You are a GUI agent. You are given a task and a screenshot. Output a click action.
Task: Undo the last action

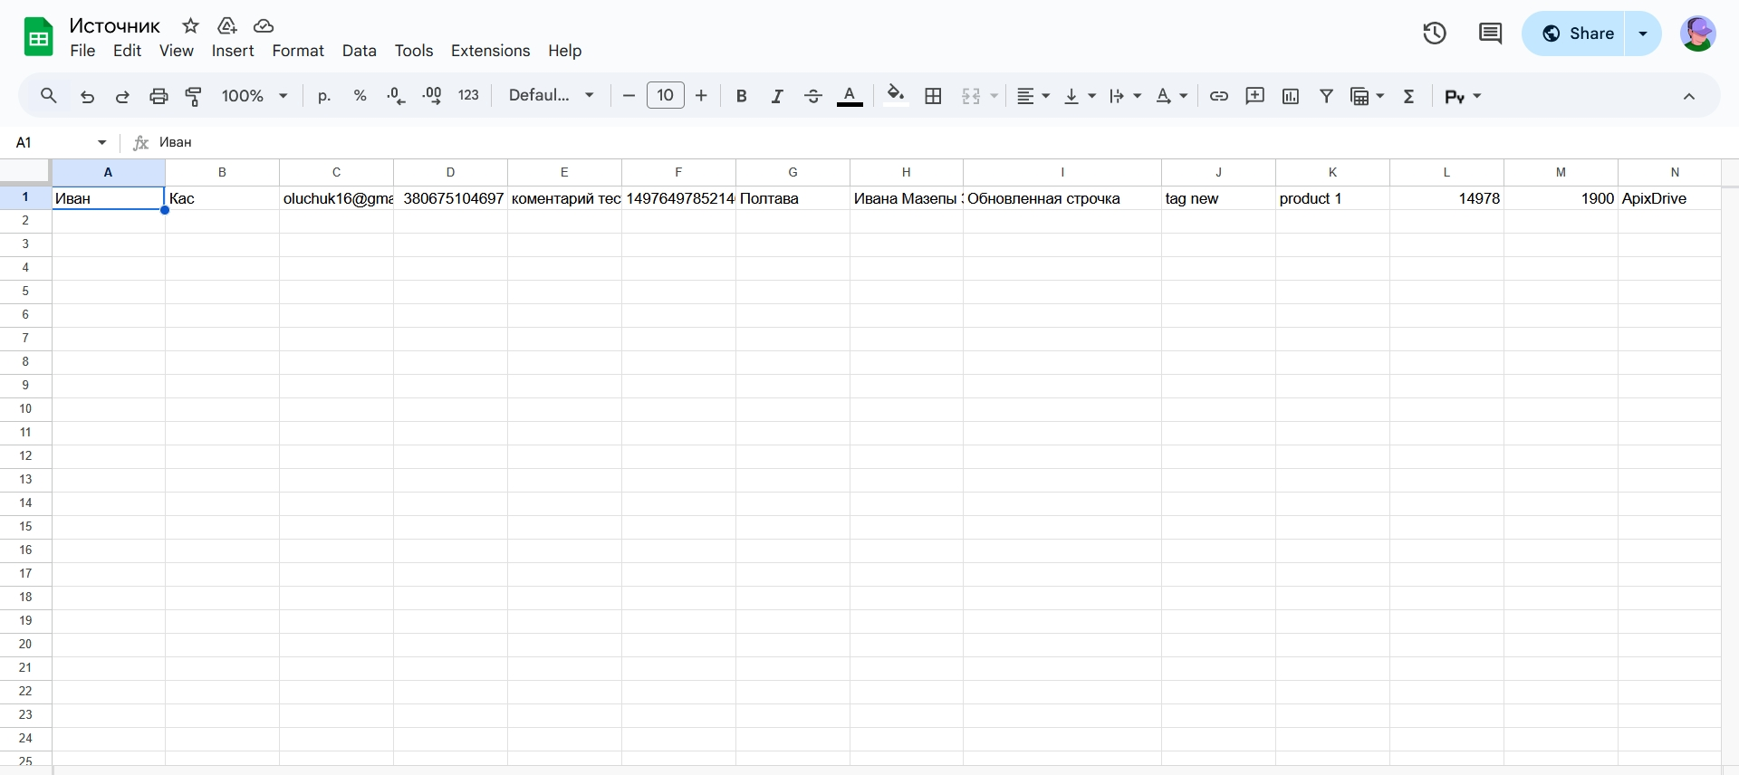coord(87,96)
